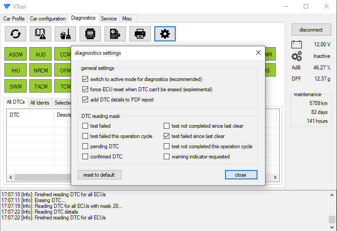Enable the confirmed DTC mask checkbox
This screenshot has height=231, width=338.
click(x=85, y=157)
